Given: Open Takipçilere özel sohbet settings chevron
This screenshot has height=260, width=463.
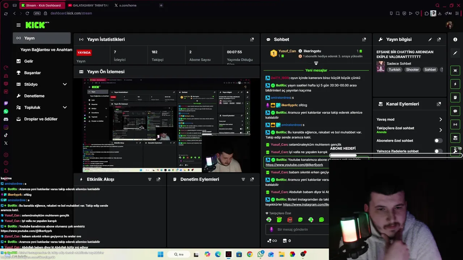Looking at the screenshot, I should 441,130.
